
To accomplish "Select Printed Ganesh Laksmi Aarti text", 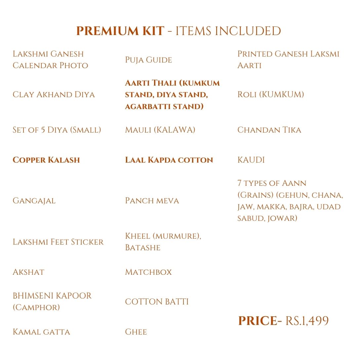I will click(288, 59).
